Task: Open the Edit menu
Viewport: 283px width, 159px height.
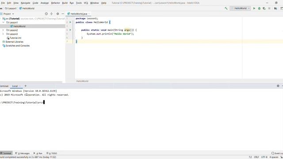Action: click(x=9, y=3)
